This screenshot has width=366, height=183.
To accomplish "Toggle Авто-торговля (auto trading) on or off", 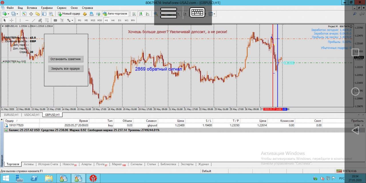I will click(116, 14).
